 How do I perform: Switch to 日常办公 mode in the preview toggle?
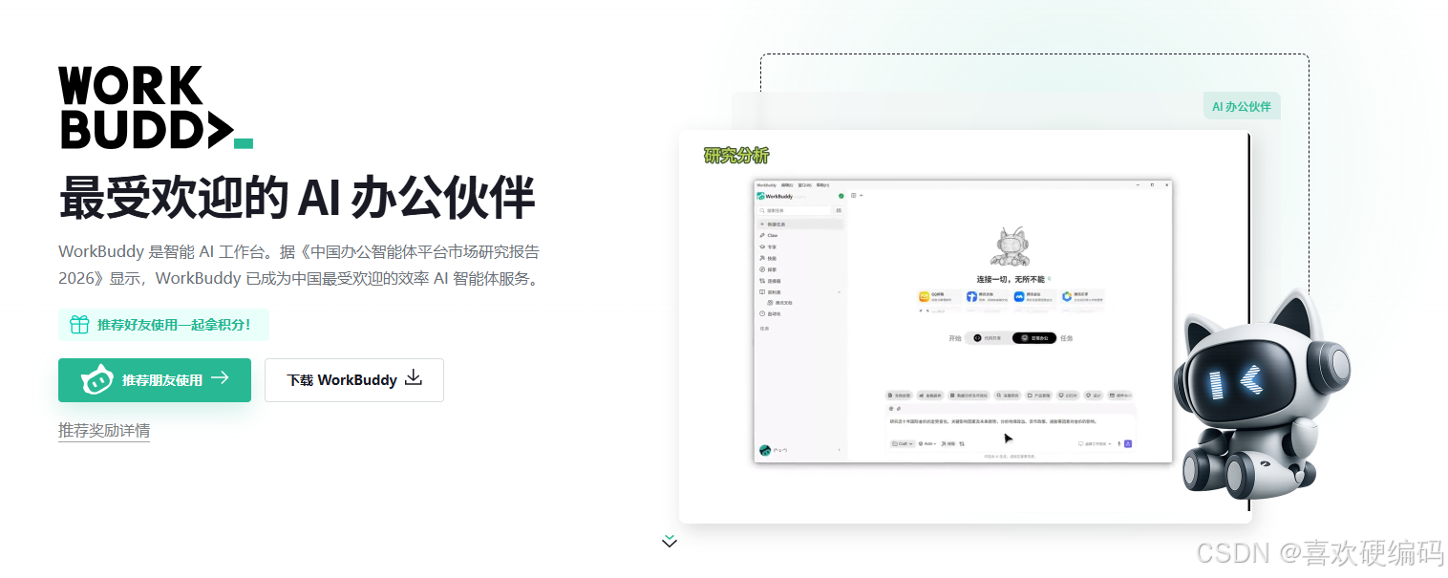(x=1033, y=338)
